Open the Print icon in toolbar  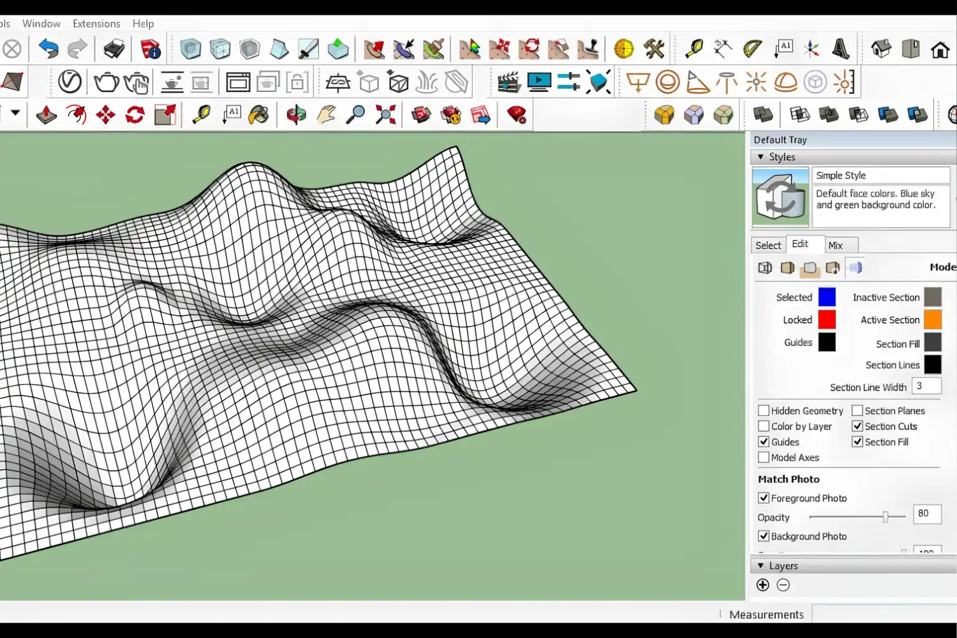pos(115,48)
